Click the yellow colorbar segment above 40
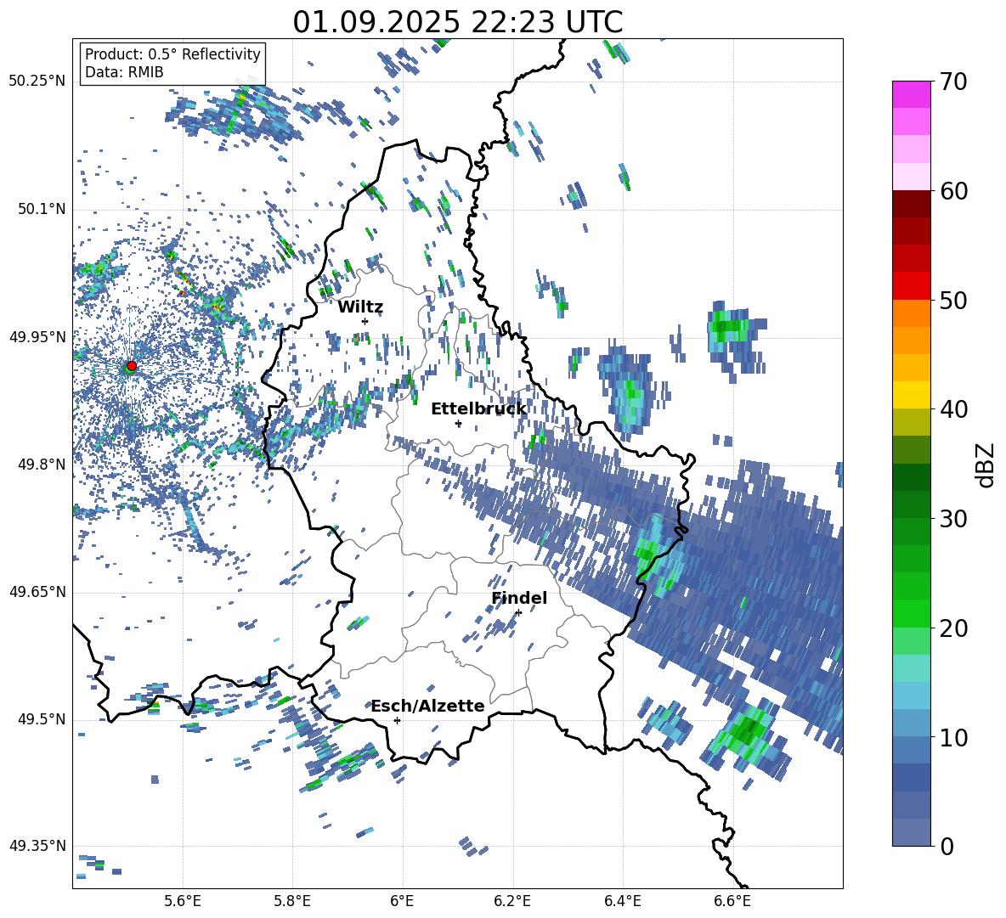This screenshot has width=1006, height=918. (911, 395)
